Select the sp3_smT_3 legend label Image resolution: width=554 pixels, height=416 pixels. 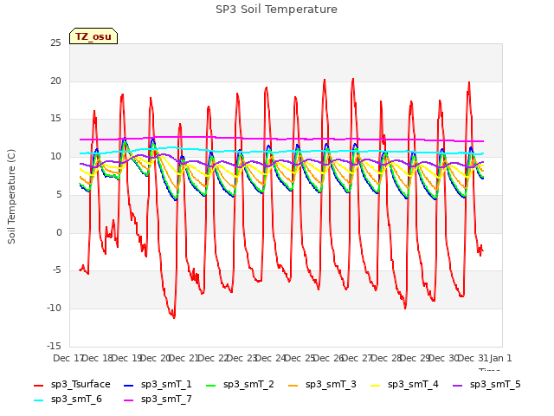[331, 385]
